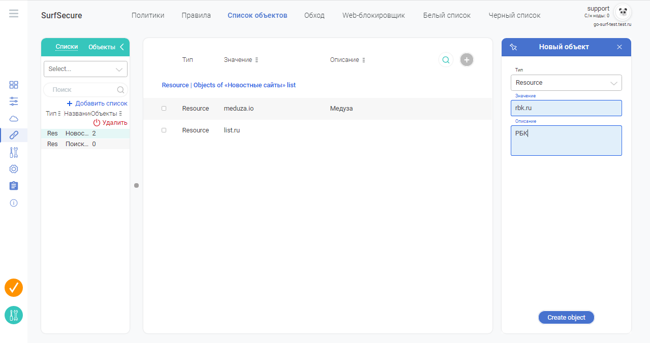Pin the New object panel
The height and width of the screenshot is (343, 650).
[513, 47]
